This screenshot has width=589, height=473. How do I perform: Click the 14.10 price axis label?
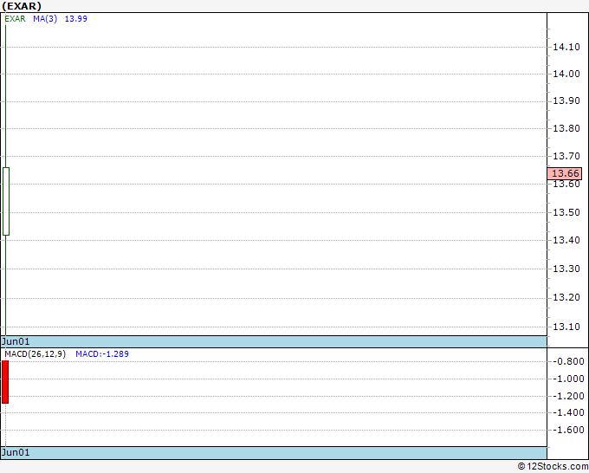(x=566, y=47)
